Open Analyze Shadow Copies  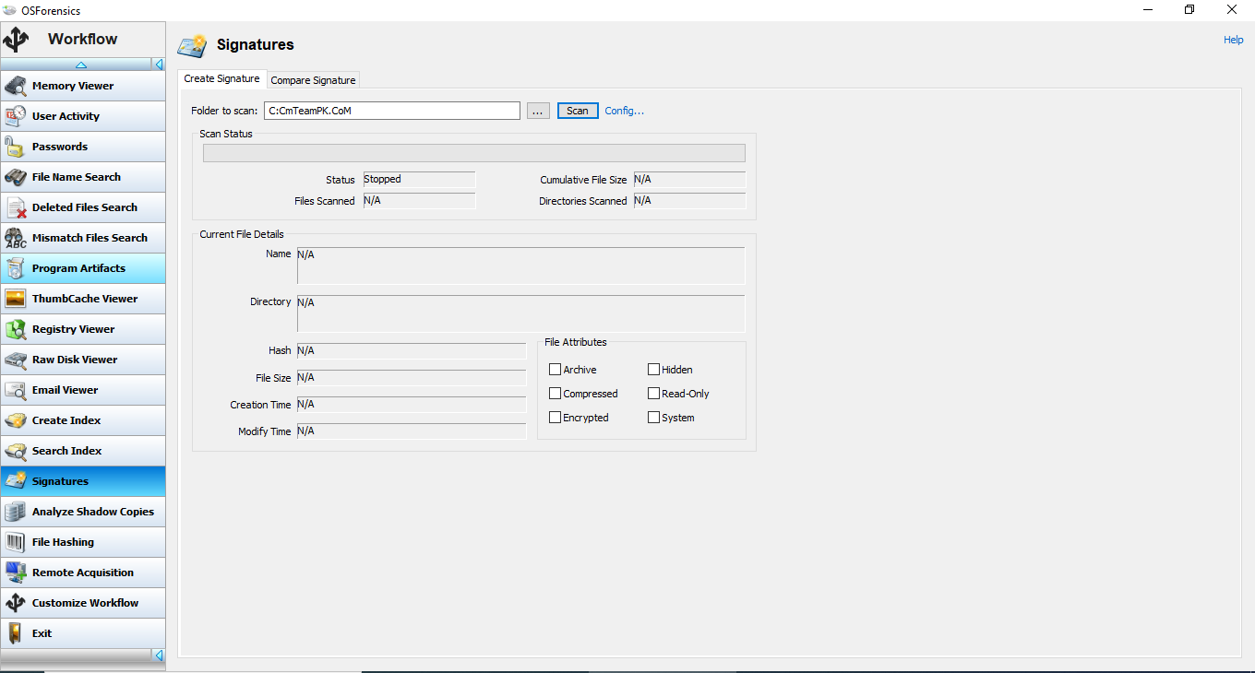click(83, 512)
